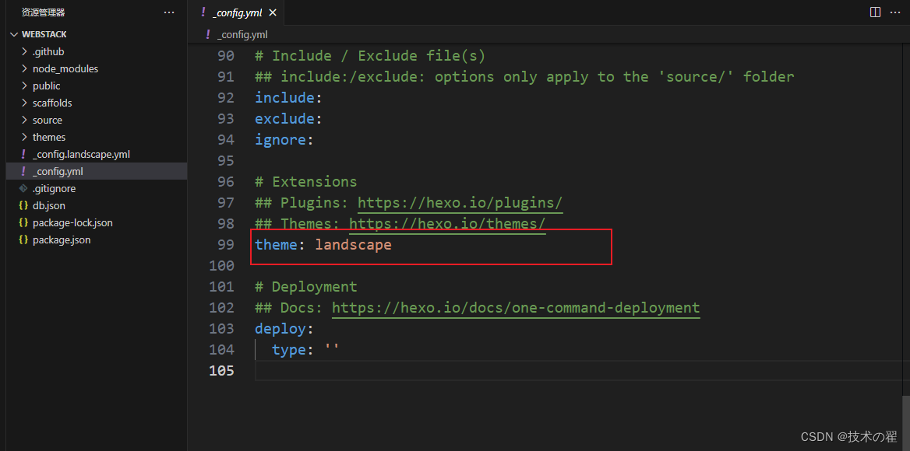The width and height of the screenshot is (910, 451).
Task: Click the 'ignore' key on line 94
Action: click(x=280, y=139)
